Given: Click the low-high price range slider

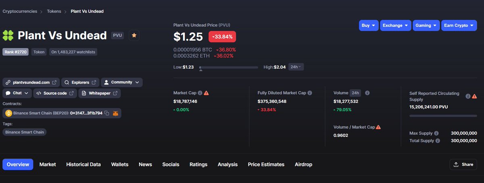Looking at the screenshot, I should tap(229, 68).
